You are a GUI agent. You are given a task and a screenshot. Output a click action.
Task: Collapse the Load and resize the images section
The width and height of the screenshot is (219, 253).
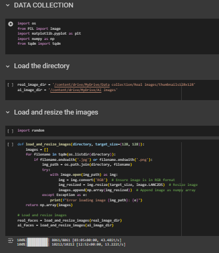7,112
